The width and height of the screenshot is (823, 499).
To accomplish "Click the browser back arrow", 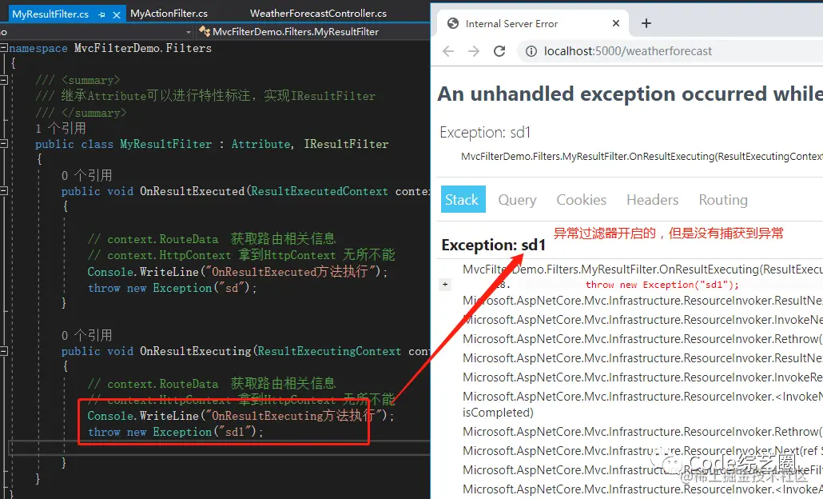I will point(448,51).
